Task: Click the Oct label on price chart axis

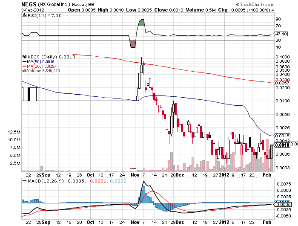Action: tap(90, 175)
